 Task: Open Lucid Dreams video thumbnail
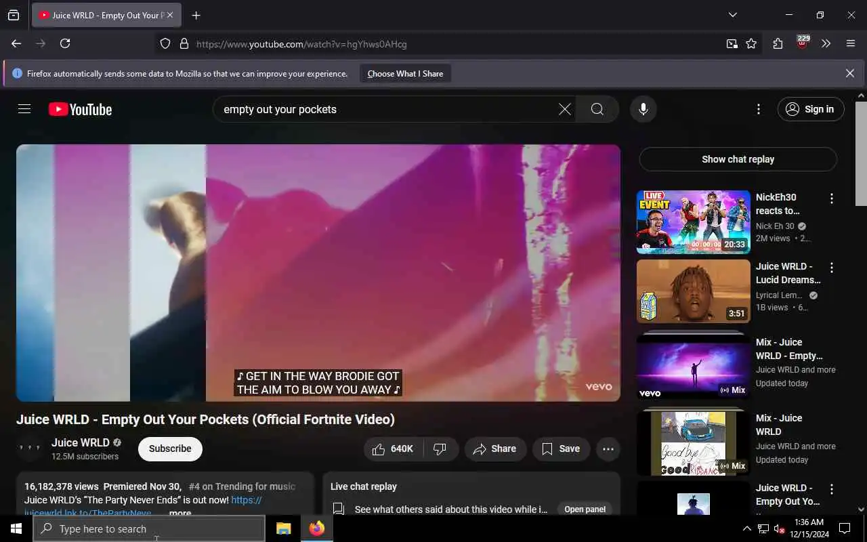coord(693,291)
